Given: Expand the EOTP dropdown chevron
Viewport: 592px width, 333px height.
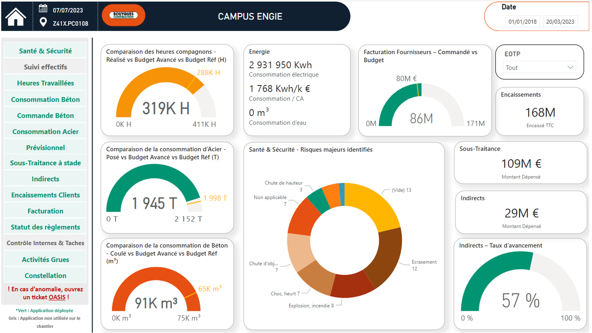Looking at the screenshot, I should (x=570, y=68).
